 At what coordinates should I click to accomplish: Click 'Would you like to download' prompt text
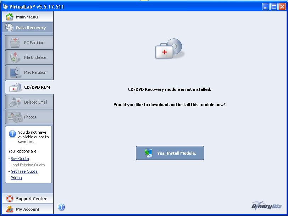[169, 105]
